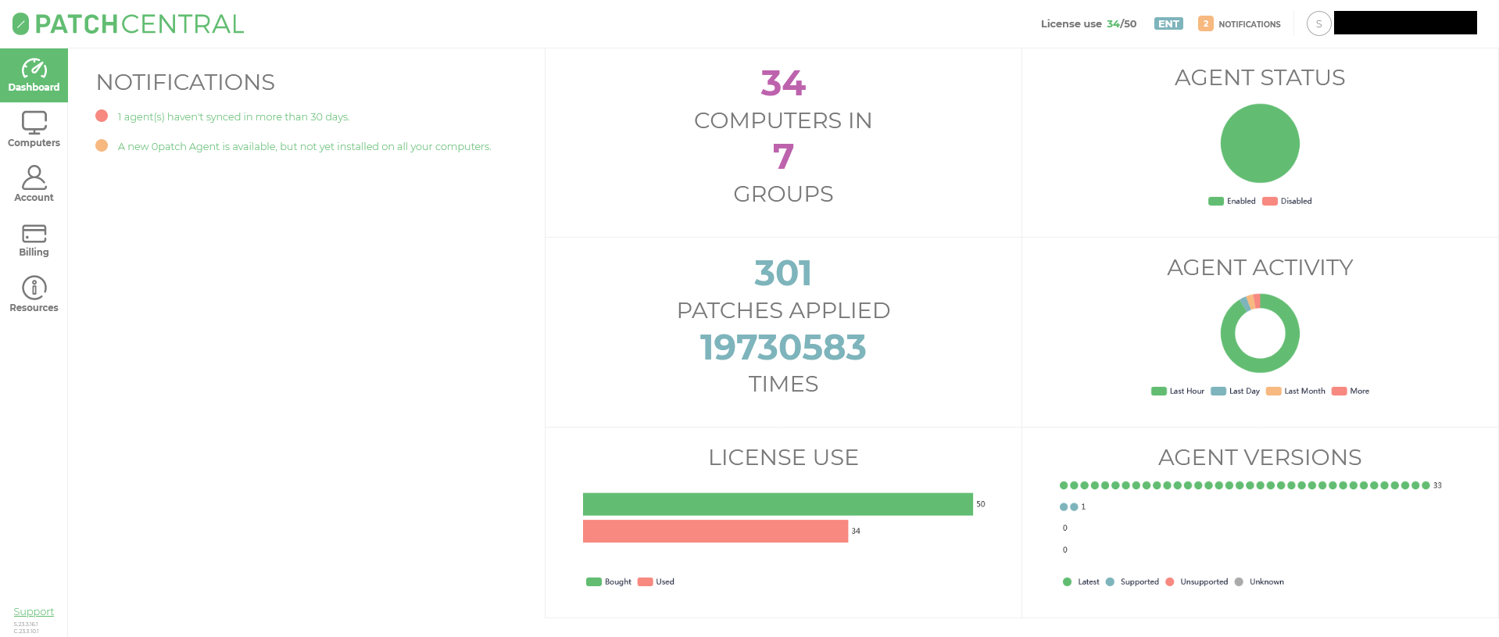The height and width of the screenshot is (637, 1499).
Task: Click the Agent Activity donut chart
Action: 1260,334
